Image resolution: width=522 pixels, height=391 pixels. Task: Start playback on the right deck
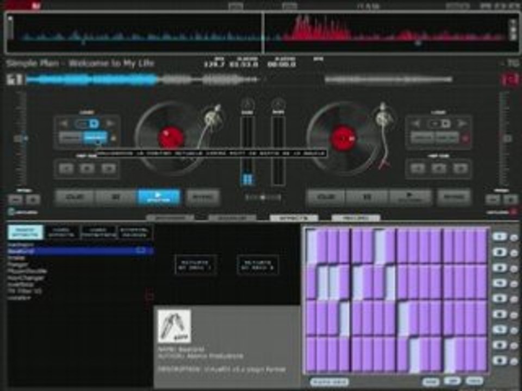tap(410, 197)
